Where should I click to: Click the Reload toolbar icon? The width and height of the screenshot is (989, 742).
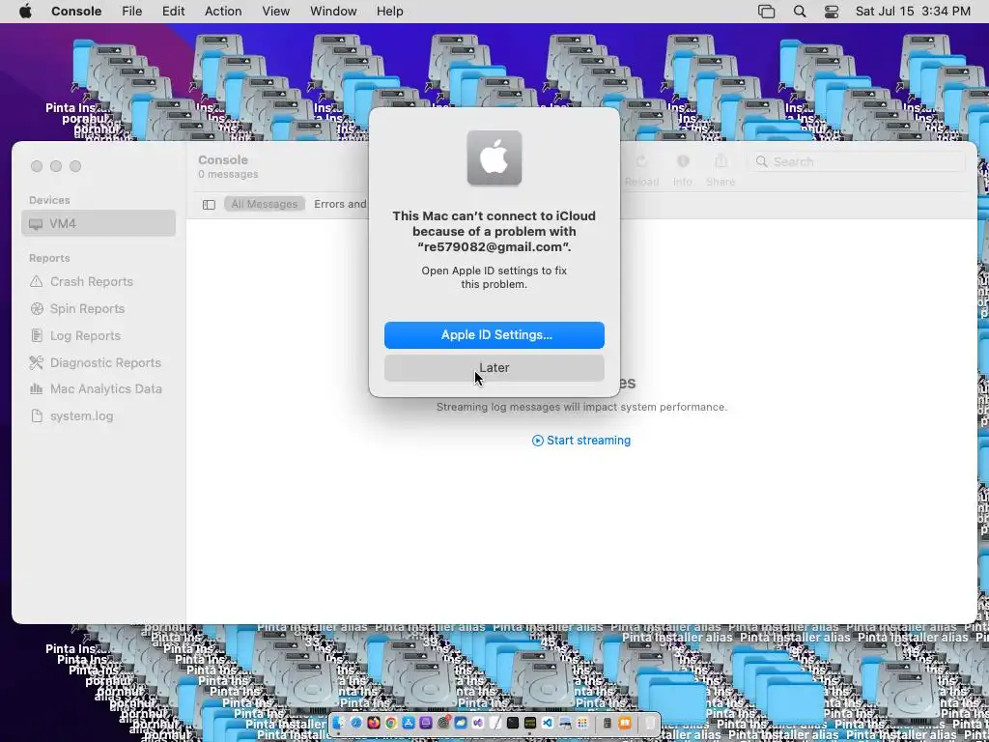click(641, 162)
